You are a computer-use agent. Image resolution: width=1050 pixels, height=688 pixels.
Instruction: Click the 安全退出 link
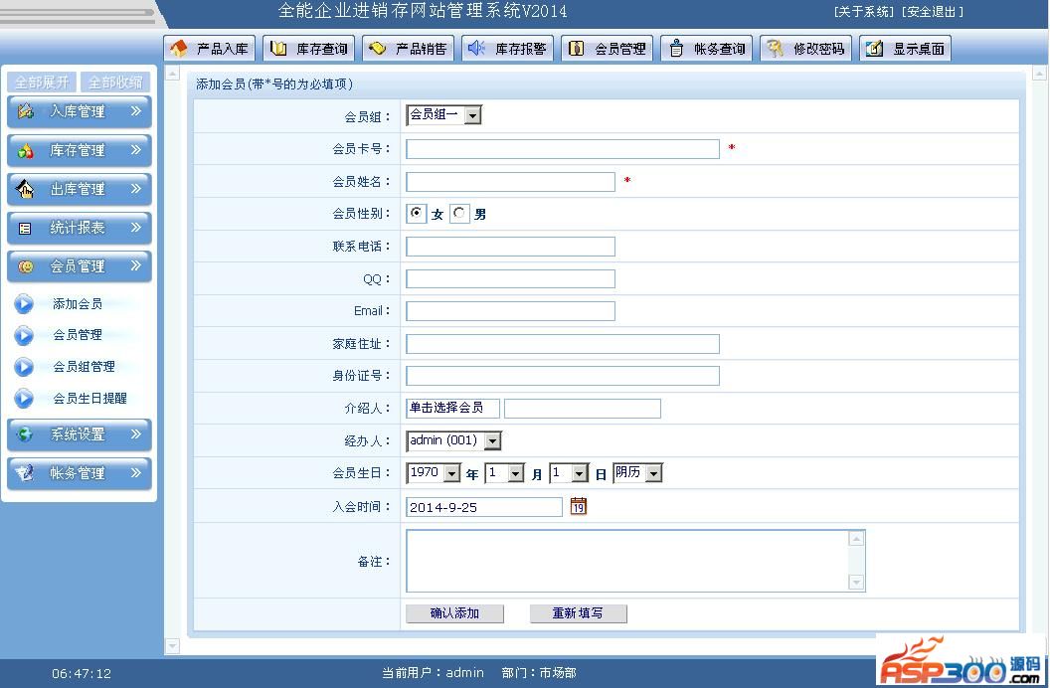pyautogui.click(x=933, y=11)
